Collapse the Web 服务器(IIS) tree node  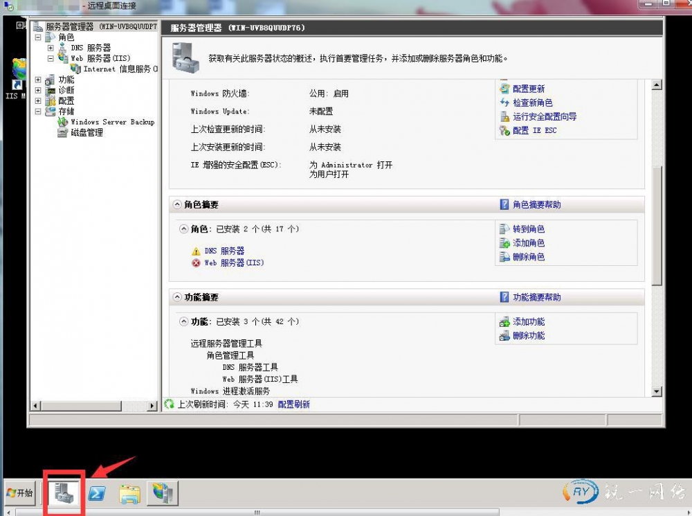click(x=51, y=59)
